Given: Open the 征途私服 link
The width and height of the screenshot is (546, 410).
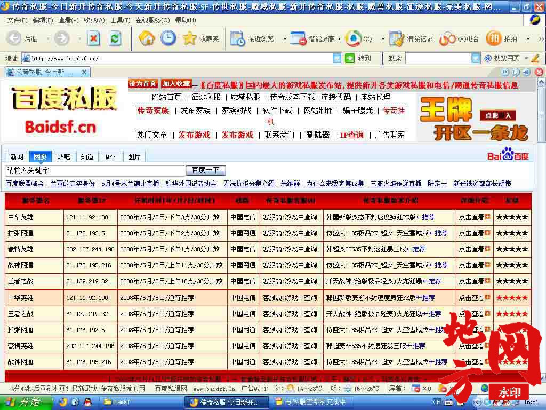Looking at the screenshot, I should click(x=206, y=97).
